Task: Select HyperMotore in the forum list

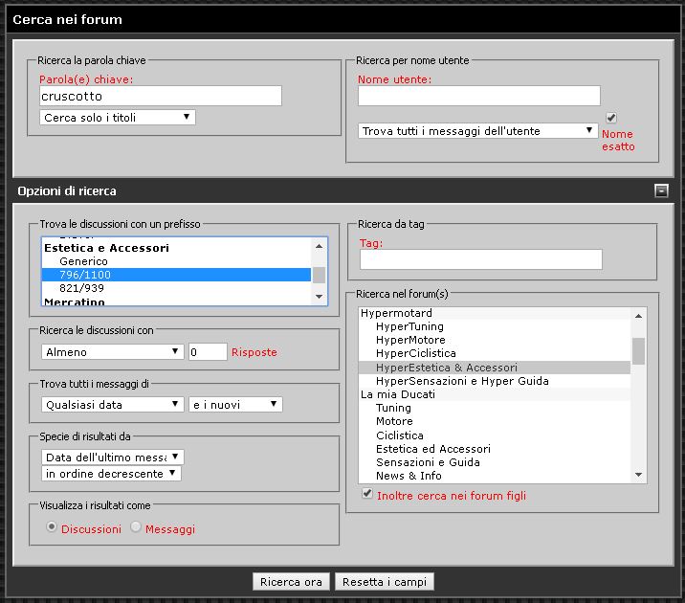Action: 495,340
